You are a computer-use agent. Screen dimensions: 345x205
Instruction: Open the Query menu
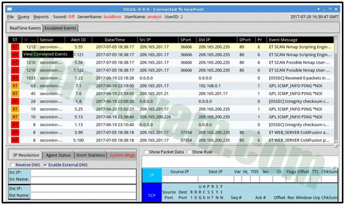(x=23, y=17)
